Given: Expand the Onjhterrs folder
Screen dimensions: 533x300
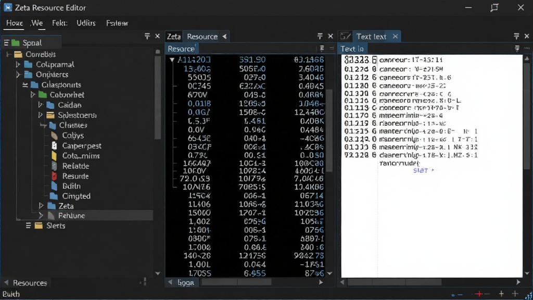Looking at the screenshot, I should (18, 74).
